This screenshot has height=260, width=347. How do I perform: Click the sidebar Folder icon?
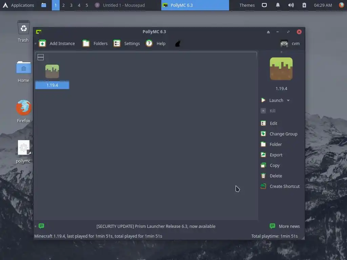[263, 144]
